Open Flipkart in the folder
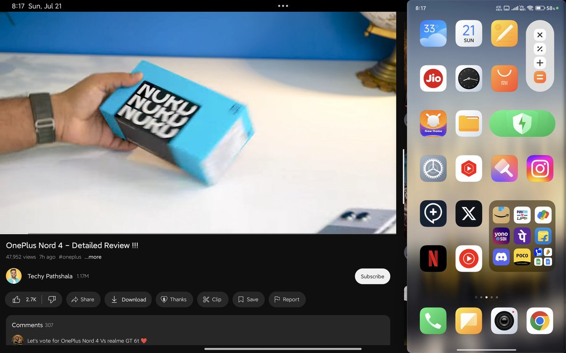566x353 pixels. [543, 236]
